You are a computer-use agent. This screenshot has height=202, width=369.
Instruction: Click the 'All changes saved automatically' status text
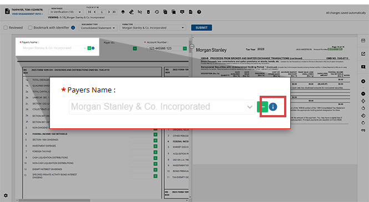tap(346, 13)
